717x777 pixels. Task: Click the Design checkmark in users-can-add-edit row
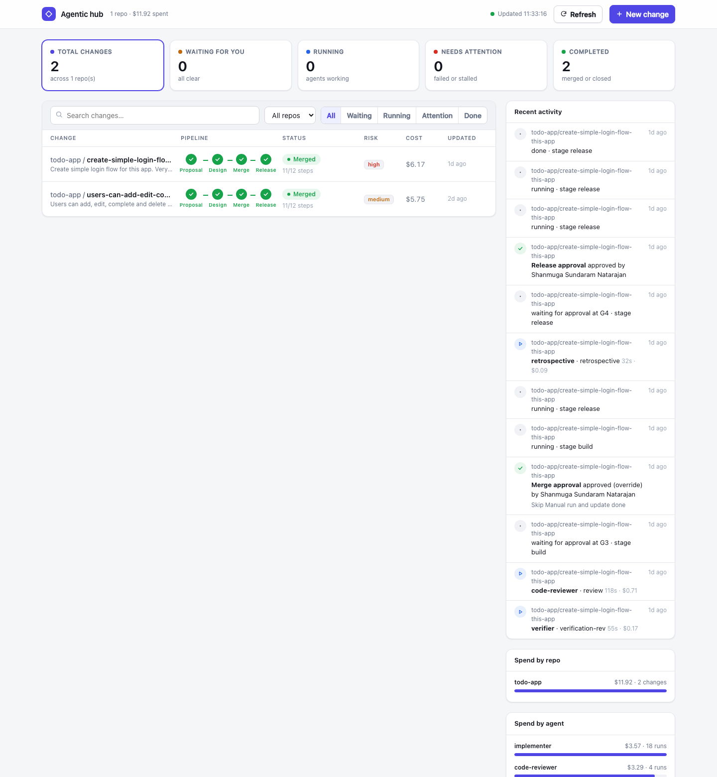pos(218,194)
